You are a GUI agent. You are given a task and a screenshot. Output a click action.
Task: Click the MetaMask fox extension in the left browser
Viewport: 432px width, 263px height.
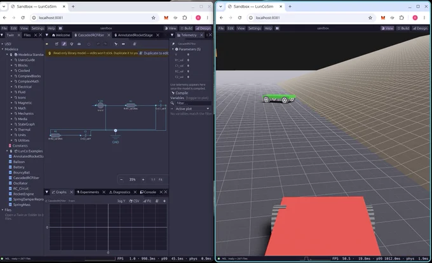(x=166, y=18)
